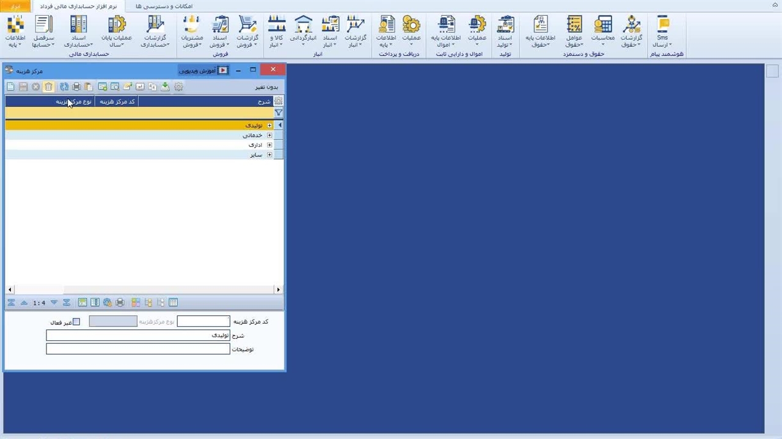Expand the سایر tree node
The width and height of the screenshot is (782, 439).
269,155
